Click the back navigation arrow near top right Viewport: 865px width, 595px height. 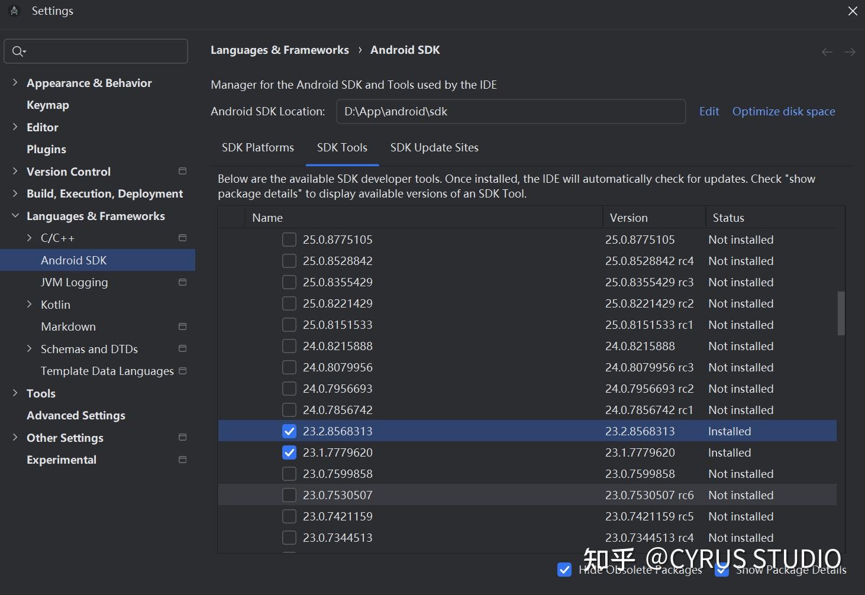(x=827, y=51)
